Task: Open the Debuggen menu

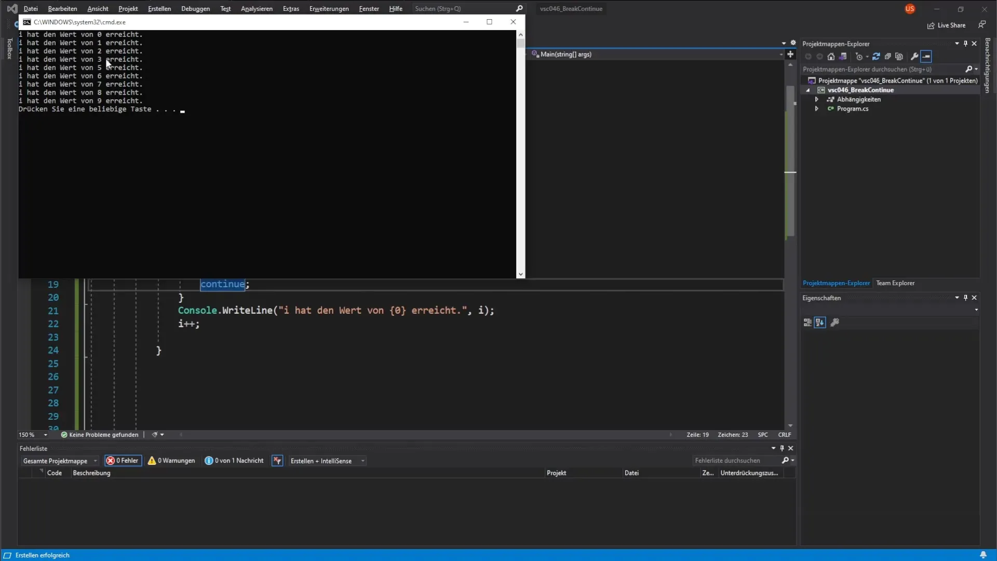Action: pos(195,9)
